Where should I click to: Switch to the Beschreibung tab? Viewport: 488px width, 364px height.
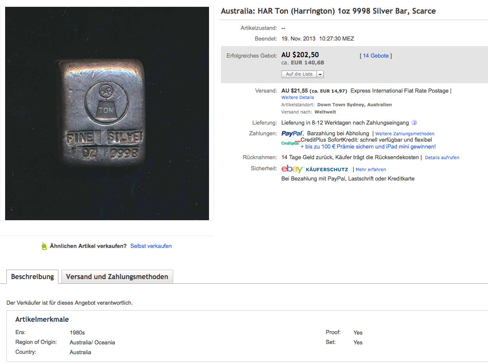(x=32, y=277)
